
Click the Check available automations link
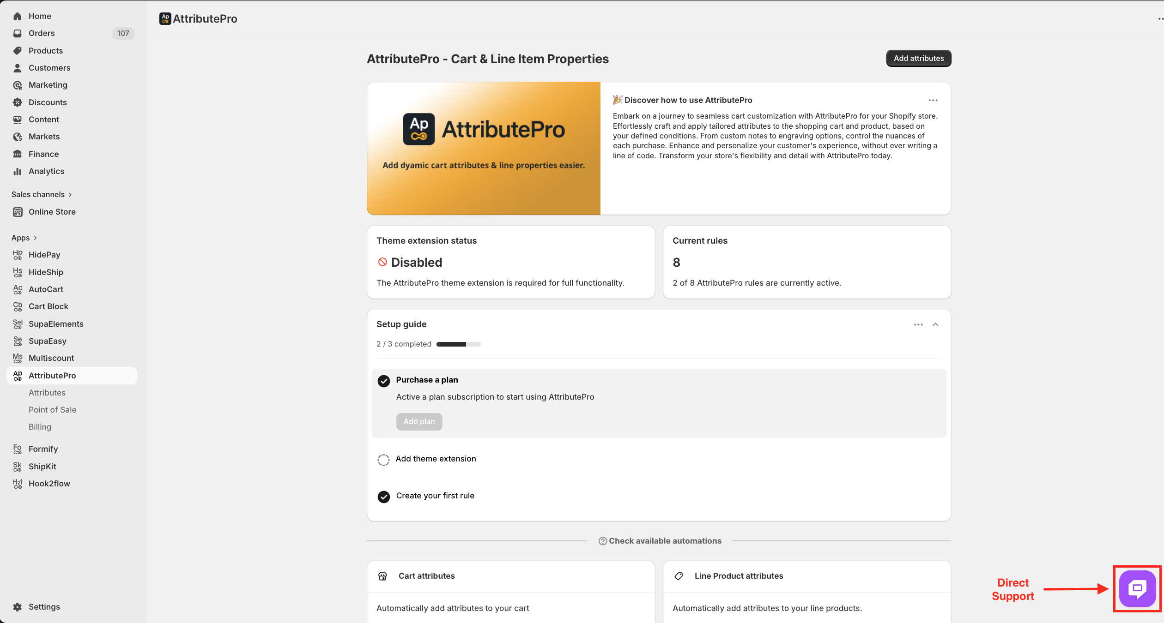point(660,541)
